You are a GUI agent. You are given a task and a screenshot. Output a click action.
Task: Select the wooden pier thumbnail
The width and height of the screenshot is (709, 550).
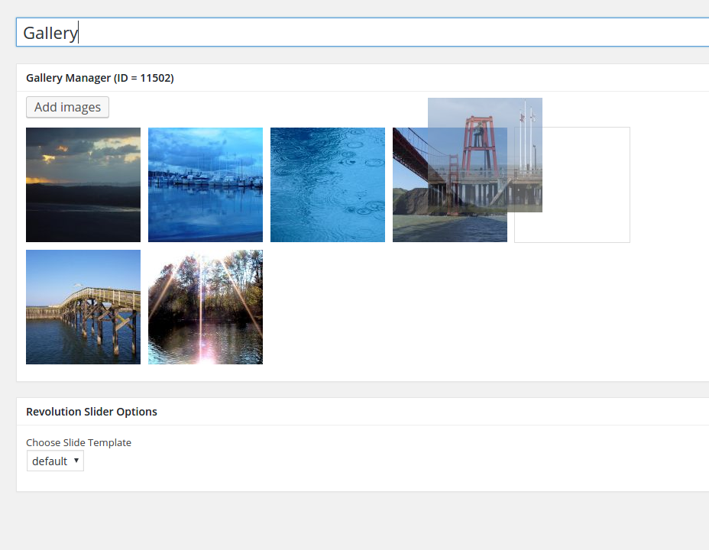tap(83, 307)
